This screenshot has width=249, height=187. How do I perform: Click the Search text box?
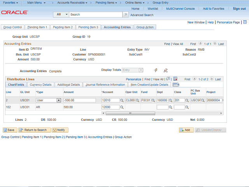[x=96, y=14]
